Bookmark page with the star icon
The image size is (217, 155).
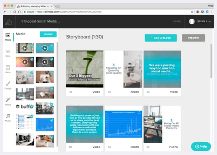[192, 12]
